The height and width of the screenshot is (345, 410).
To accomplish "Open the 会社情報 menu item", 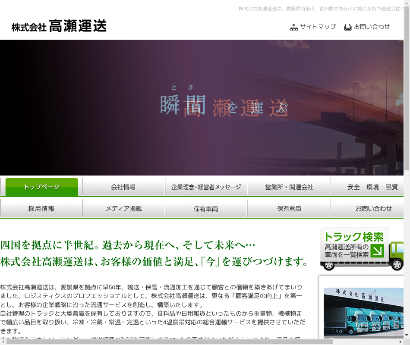I will (123, 187).
